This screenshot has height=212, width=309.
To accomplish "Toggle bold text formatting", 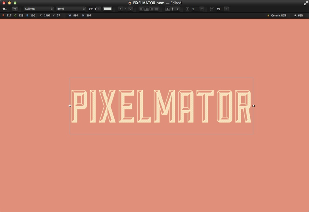I will tap(120, 9).
